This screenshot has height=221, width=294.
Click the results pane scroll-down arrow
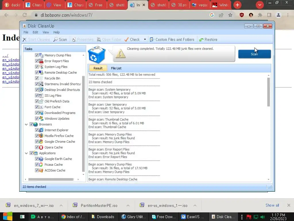(x=268, y=180)
